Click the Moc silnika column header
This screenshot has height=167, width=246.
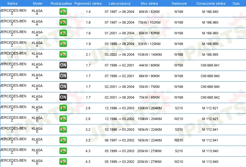tap(149, 3)
